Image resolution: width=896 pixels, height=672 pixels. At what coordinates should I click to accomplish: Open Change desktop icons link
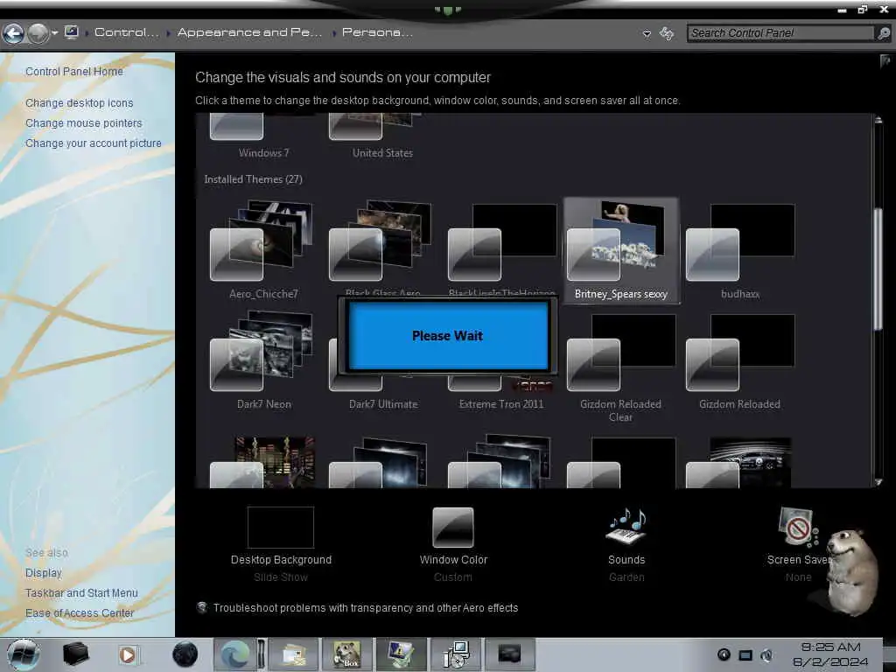tap(80, 103)
